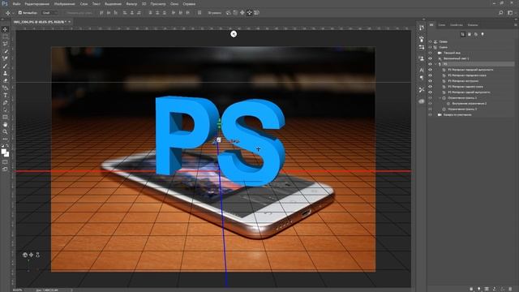The height and width of the screenshot is (292, 519).
Task: Toggle the Автовыбор checkbox
Action: (x=20, y=13)
